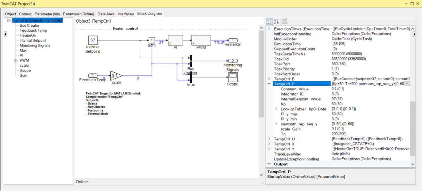422x191 pixels.
Task: Select the Internal Setpoint constant block
Action: click(93, 40)
